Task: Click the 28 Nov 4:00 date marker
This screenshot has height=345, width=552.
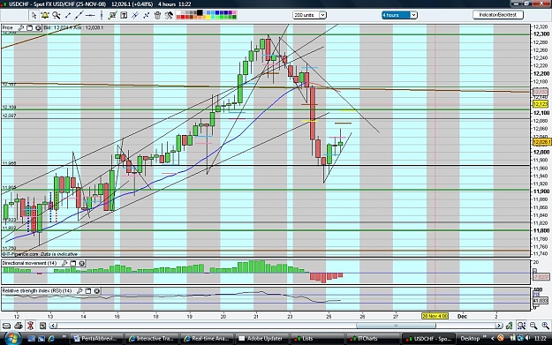Action: pyautogui.click(x=435, y=316)
